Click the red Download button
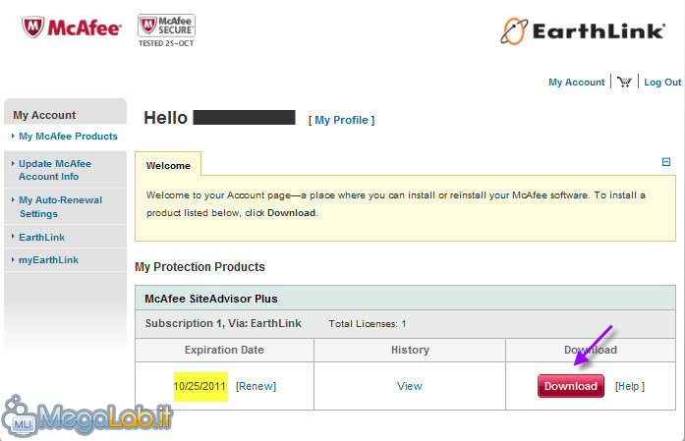This screenshot has width=685, height=441. (x=571, y=386)
